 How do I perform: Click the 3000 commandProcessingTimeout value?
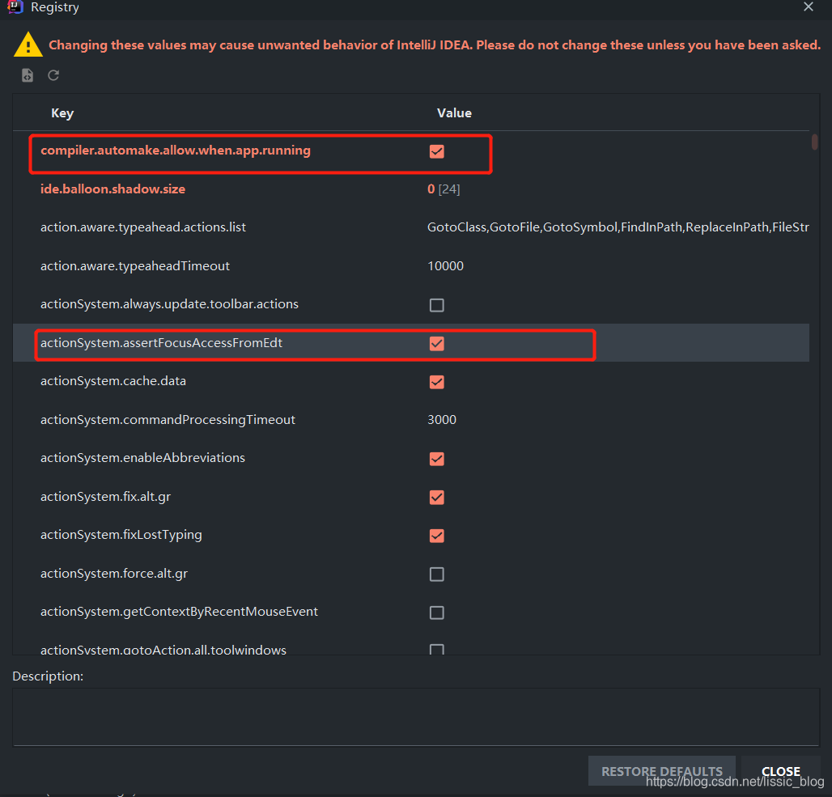tap(442, 420)
